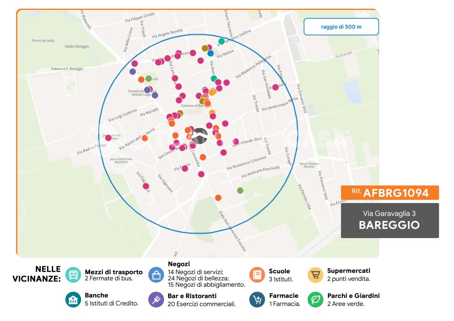
Task: Click the Via Angelo Barella street label
Action: [167, 34]
